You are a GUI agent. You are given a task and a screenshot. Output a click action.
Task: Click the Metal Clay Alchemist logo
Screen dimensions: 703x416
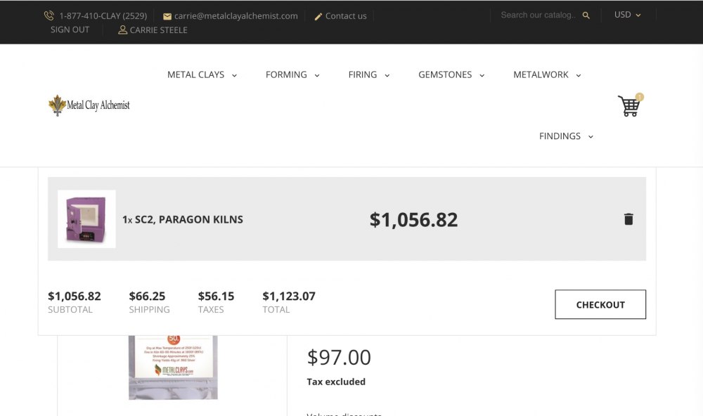(89, 105)
